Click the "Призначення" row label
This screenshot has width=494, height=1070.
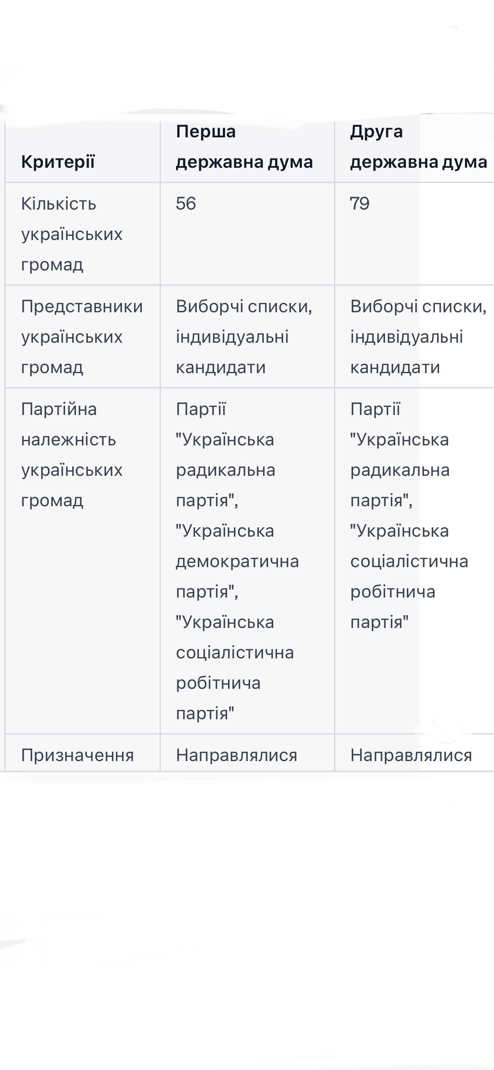coord(77,755)
